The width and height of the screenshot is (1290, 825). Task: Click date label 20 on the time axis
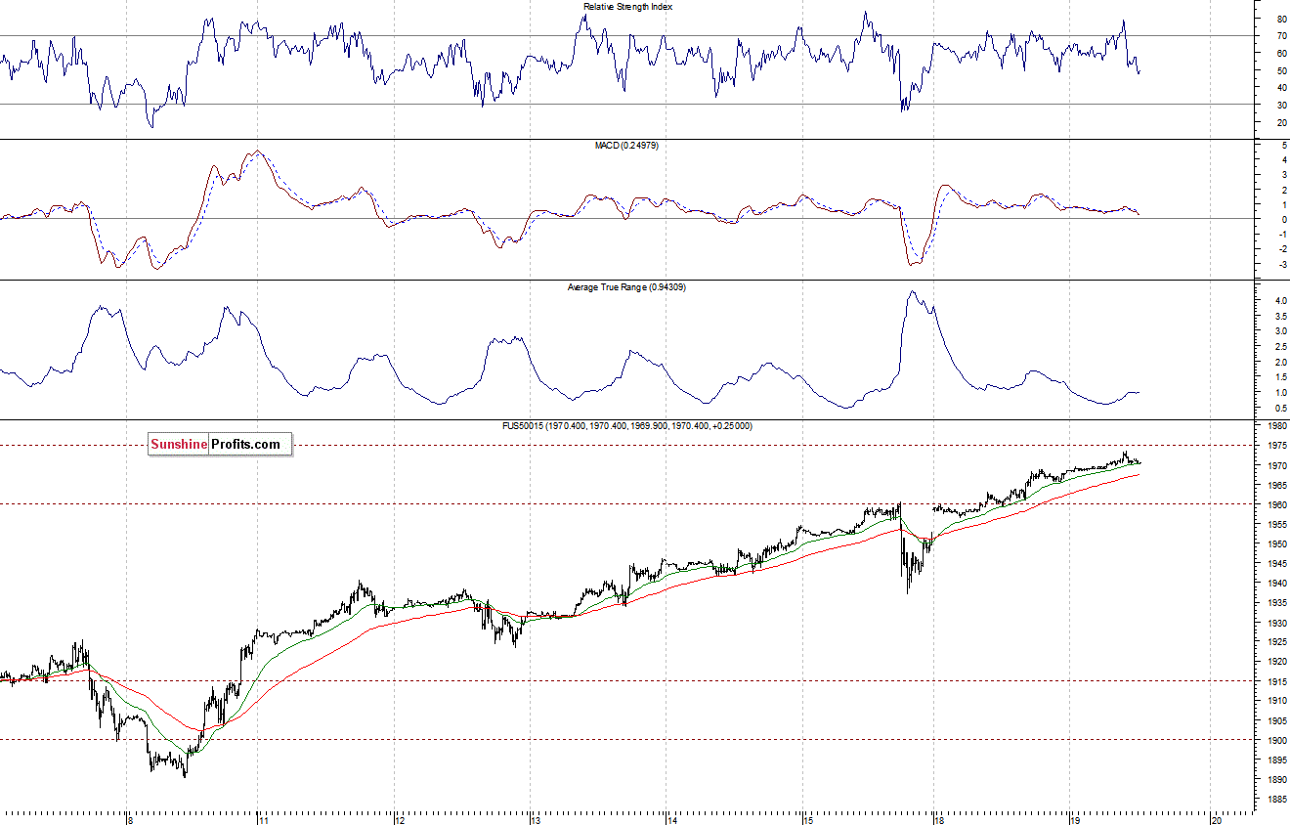pyautogui.click(x=1216, y=819)
